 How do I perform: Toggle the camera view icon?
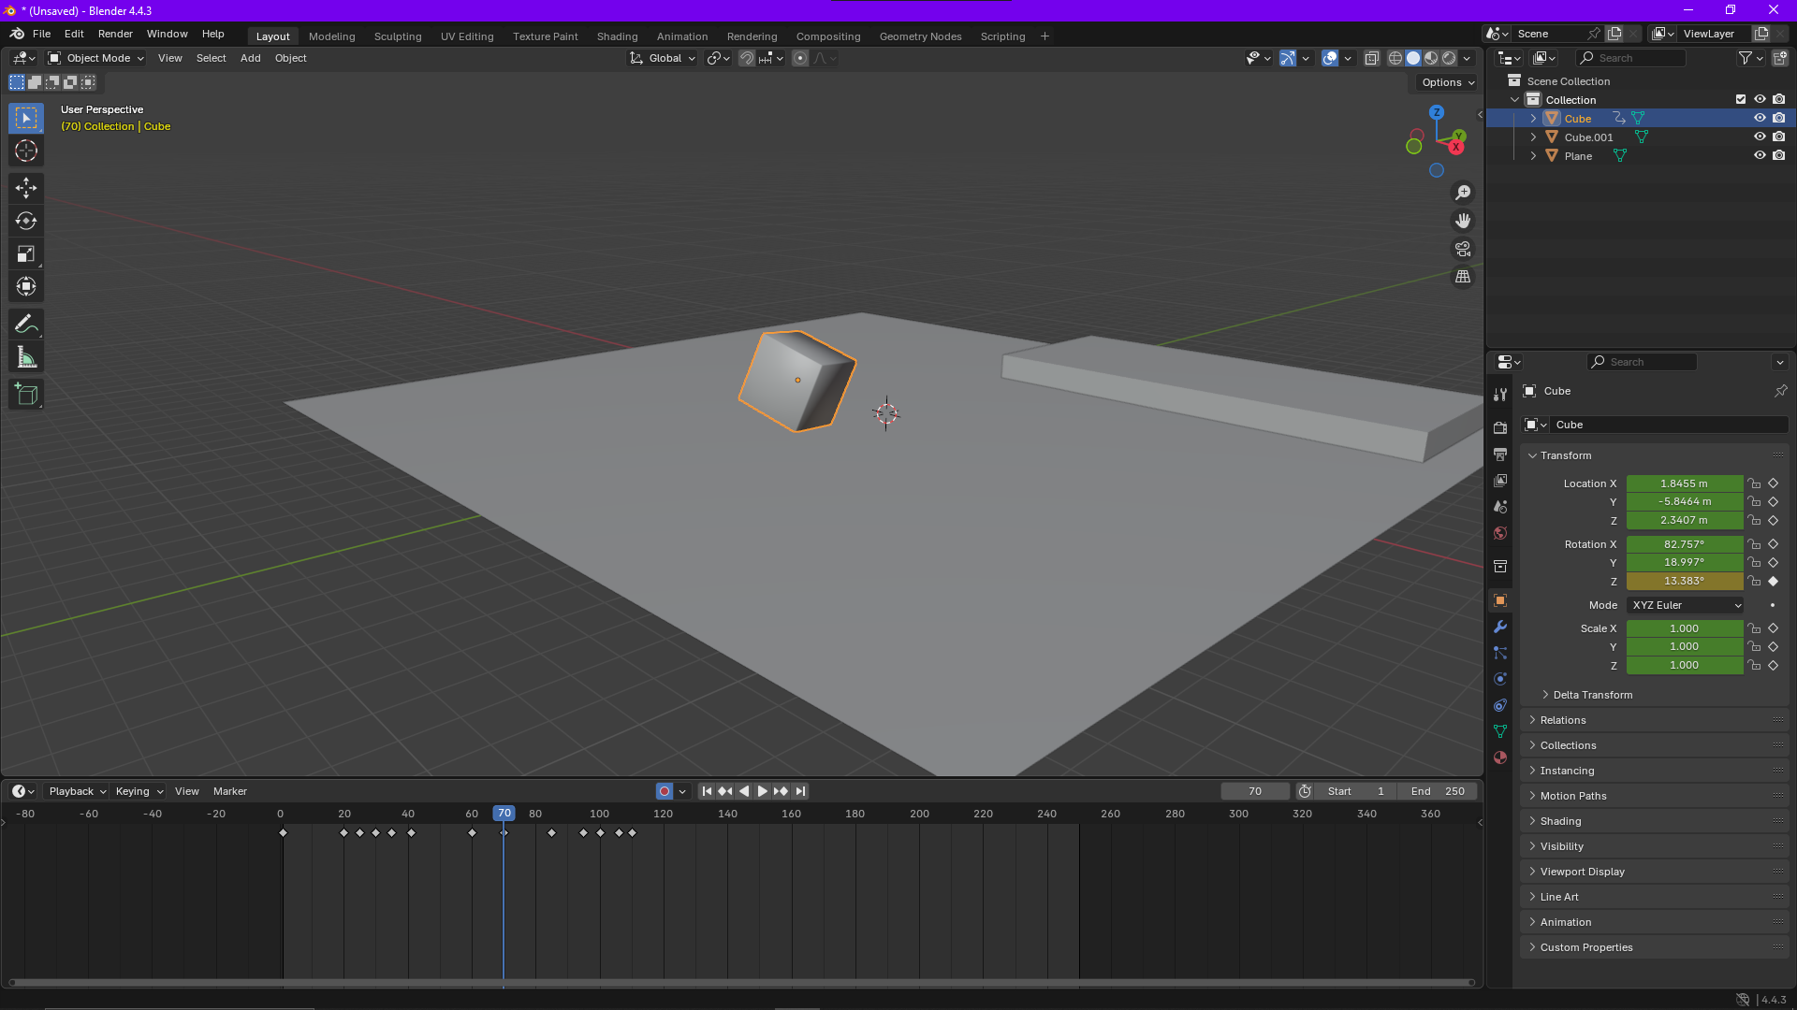tap(1463, 249)
